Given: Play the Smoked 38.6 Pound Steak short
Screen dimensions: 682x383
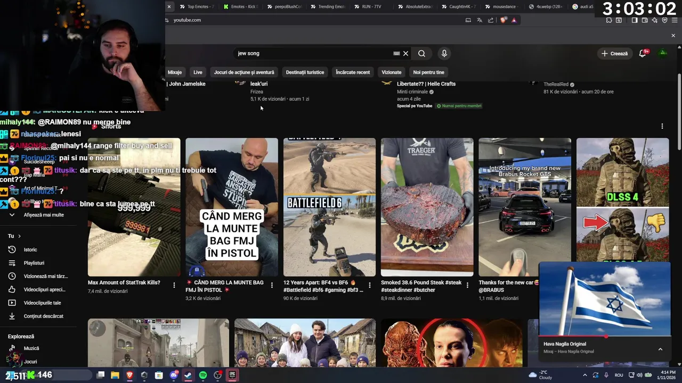Looking at the screenshot, I should (427, 207).
